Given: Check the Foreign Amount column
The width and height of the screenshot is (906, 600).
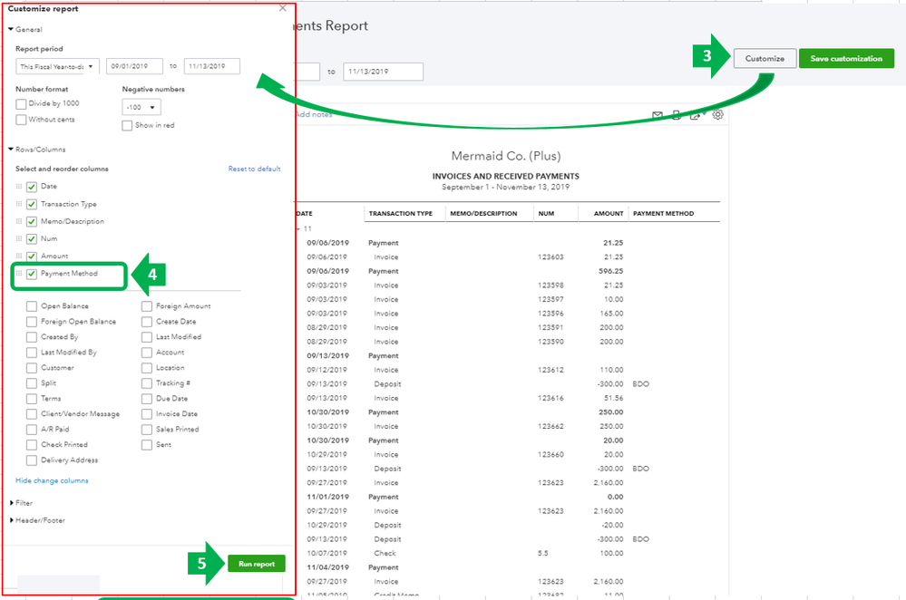Looking at the screenshot, I should coord(147,306).
